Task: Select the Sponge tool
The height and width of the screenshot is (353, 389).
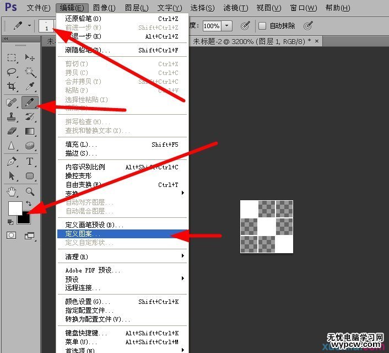Action: [x=30, y=146]
